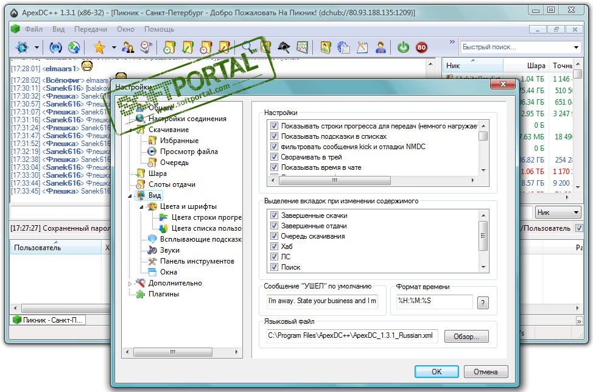Open the favorite users icon
The height and width of the screenshot is (392, 593).
pos(128,47)
